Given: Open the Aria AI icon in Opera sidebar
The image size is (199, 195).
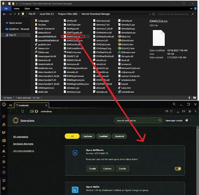Looking at the screenshot, I should click(4, 151).
